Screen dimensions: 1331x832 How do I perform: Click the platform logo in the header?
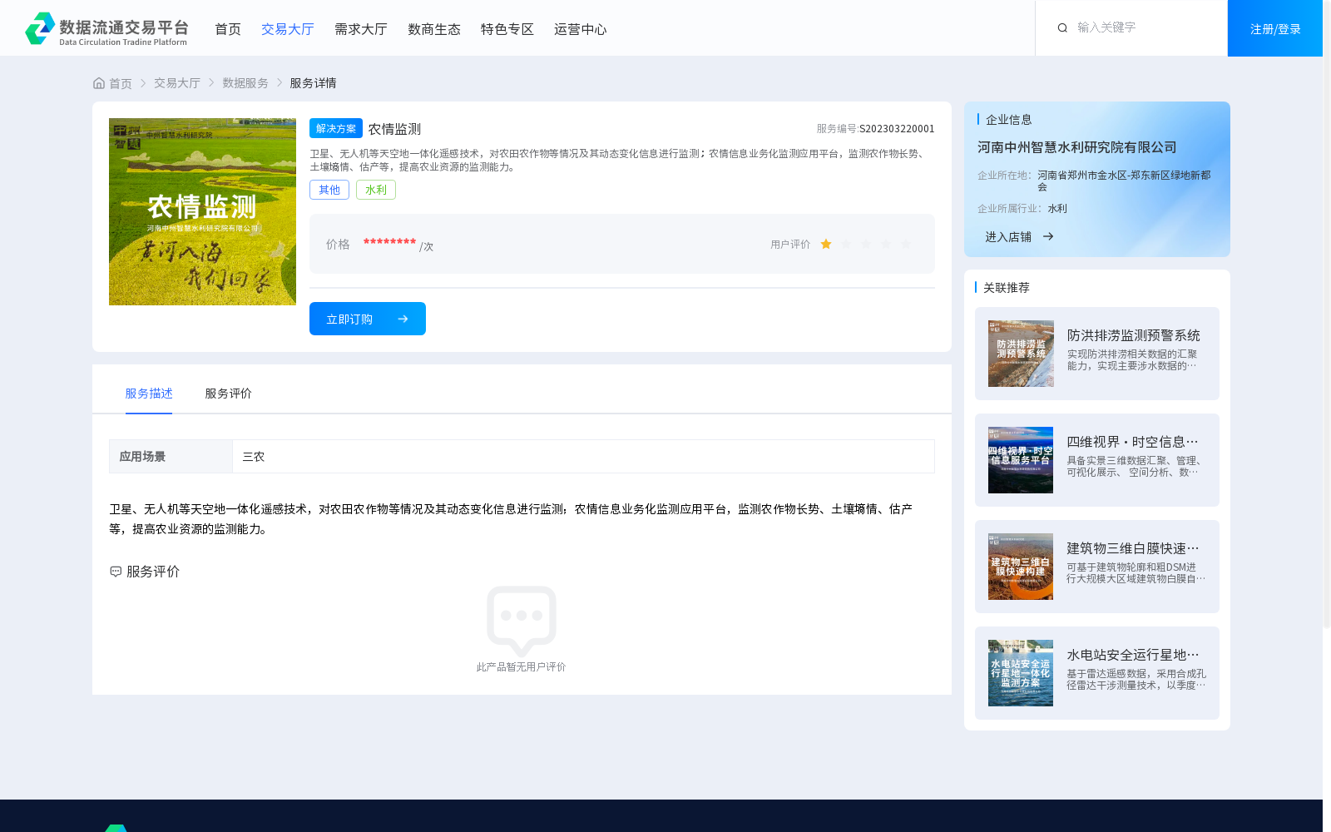tap(106, 28)
